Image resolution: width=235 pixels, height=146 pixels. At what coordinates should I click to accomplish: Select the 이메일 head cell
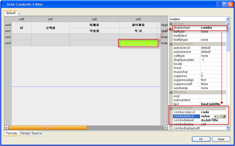(94, 25)
